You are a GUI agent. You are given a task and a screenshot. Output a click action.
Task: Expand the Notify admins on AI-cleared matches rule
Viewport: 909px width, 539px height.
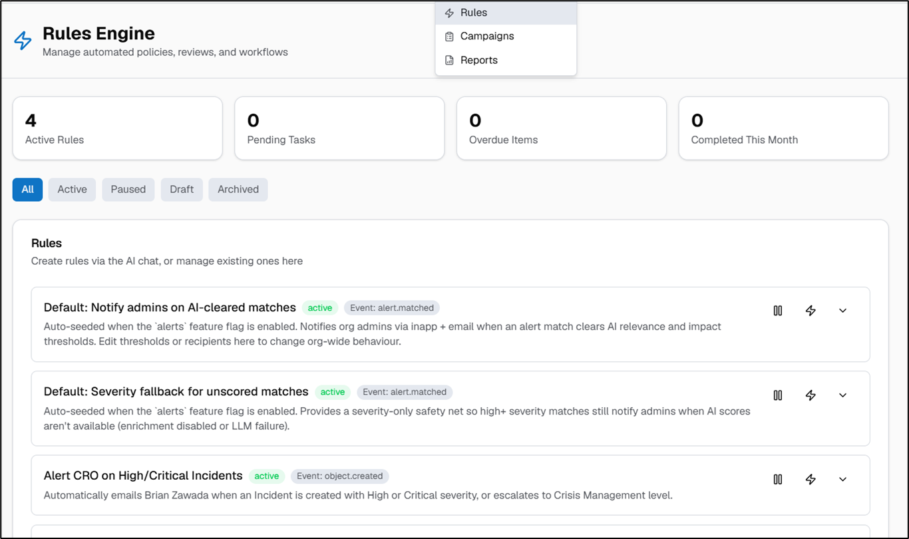843,311
